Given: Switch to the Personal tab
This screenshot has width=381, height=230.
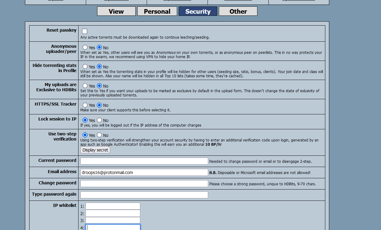Looking at the screenshot, I should [x=157, y=11].
